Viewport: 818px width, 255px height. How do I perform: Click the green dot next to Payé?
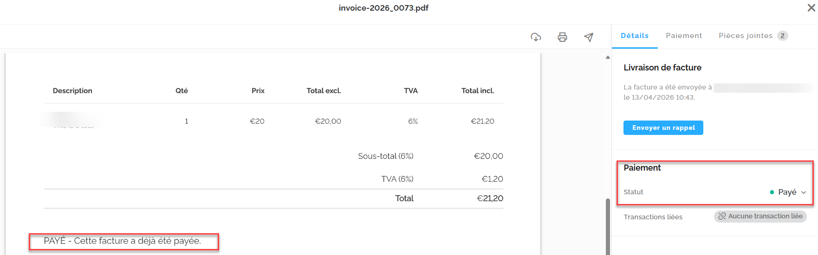coord(772,192)
